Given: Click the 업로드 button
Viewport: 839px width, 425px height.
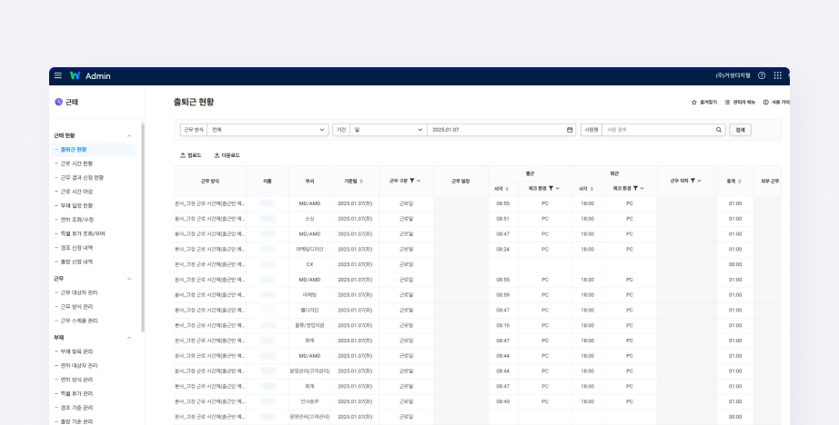Looking at the screenshot, I should 191,155.
